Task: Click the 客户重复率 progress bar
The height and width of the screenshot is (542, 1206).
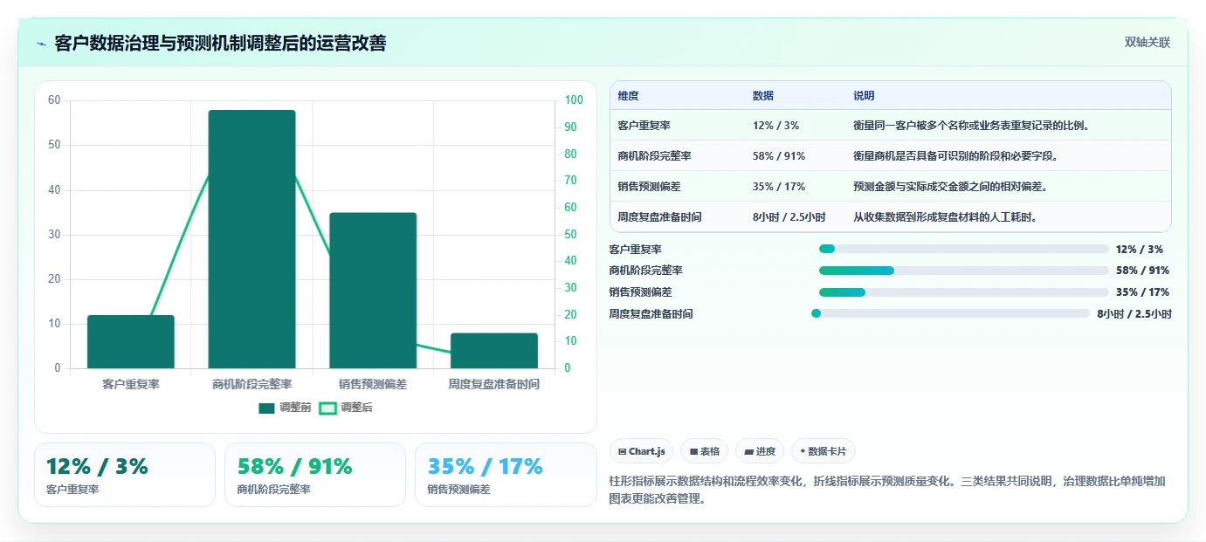Action: (x=963, y=249)
